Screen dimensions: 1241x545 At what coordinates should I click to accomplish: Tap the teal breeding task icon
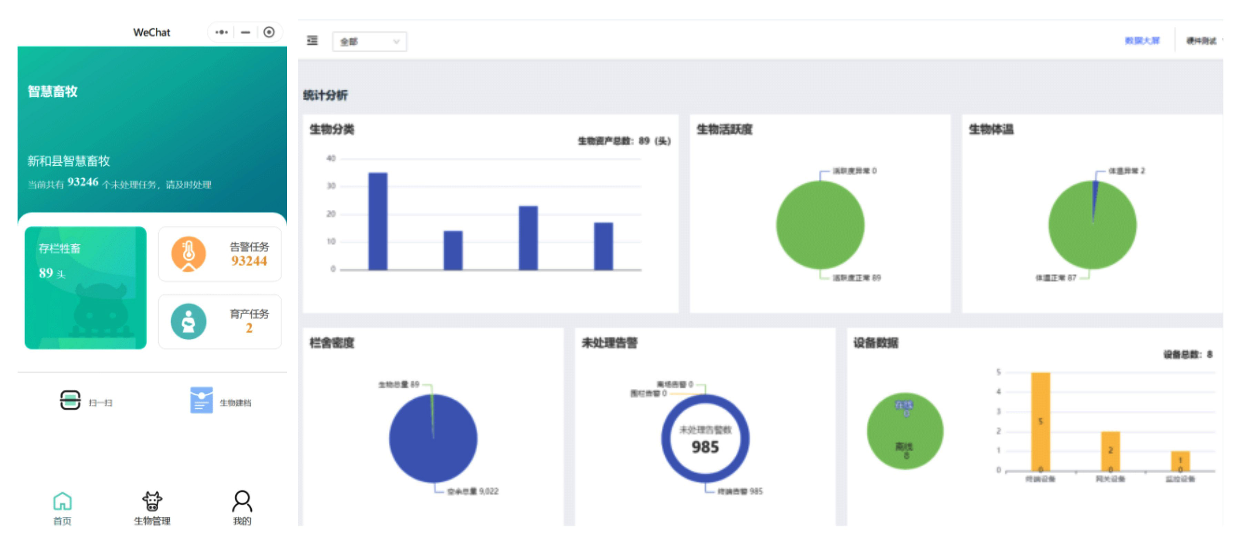(x=188, y=321)
